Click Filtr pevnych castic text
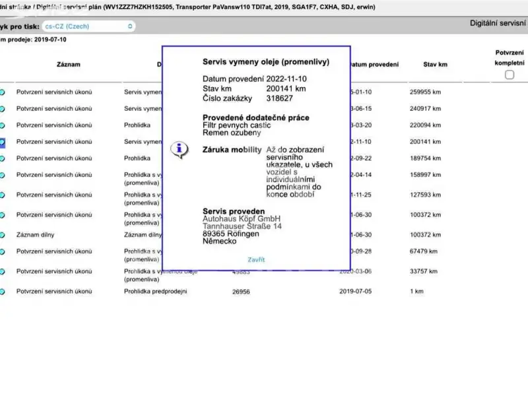The width and height of the screenshot is (528, 396). (x=236, y=125)
